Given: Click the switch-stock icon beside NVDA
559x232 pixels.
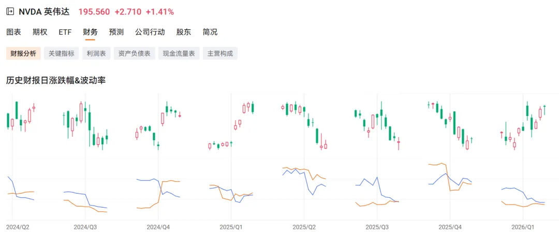Looking at the screenshot, I should [10, 11].
